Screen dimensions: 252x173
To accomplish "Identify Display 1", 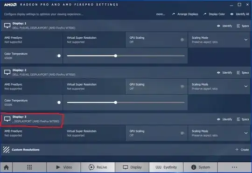I will (224, 26).
